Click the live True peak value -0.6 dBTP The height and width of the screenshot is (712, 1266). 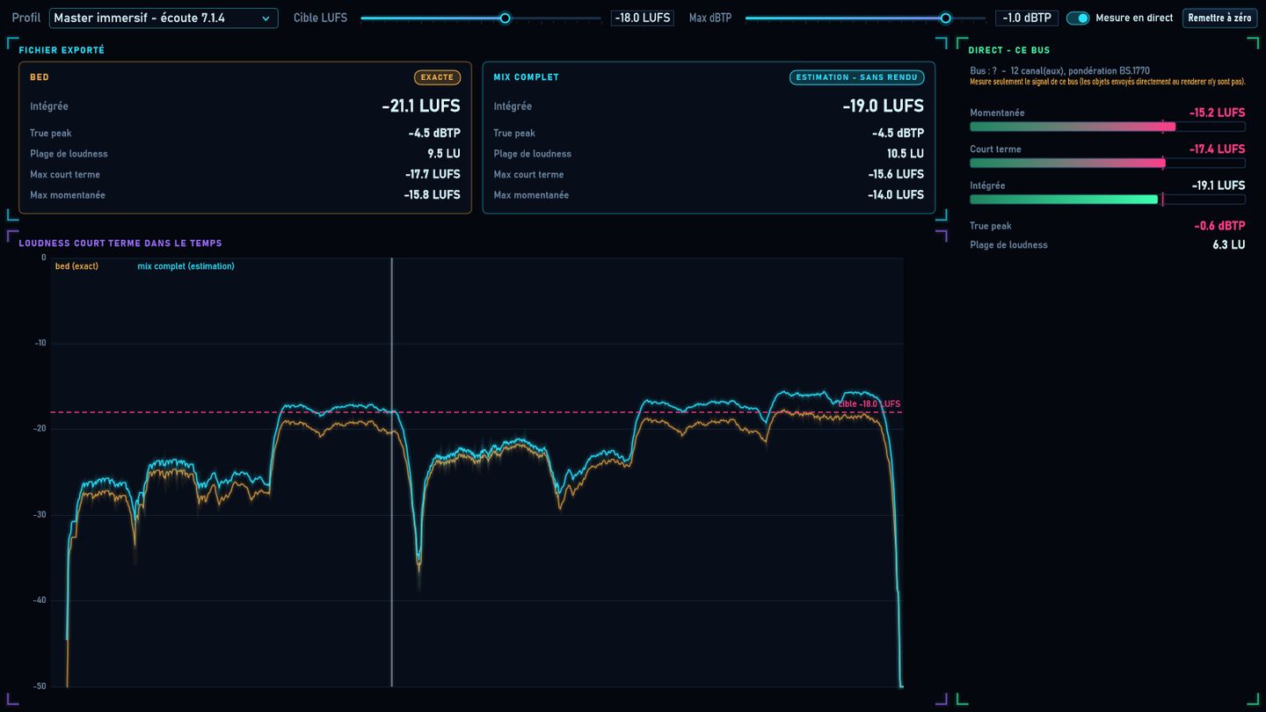click(1219, 226)
